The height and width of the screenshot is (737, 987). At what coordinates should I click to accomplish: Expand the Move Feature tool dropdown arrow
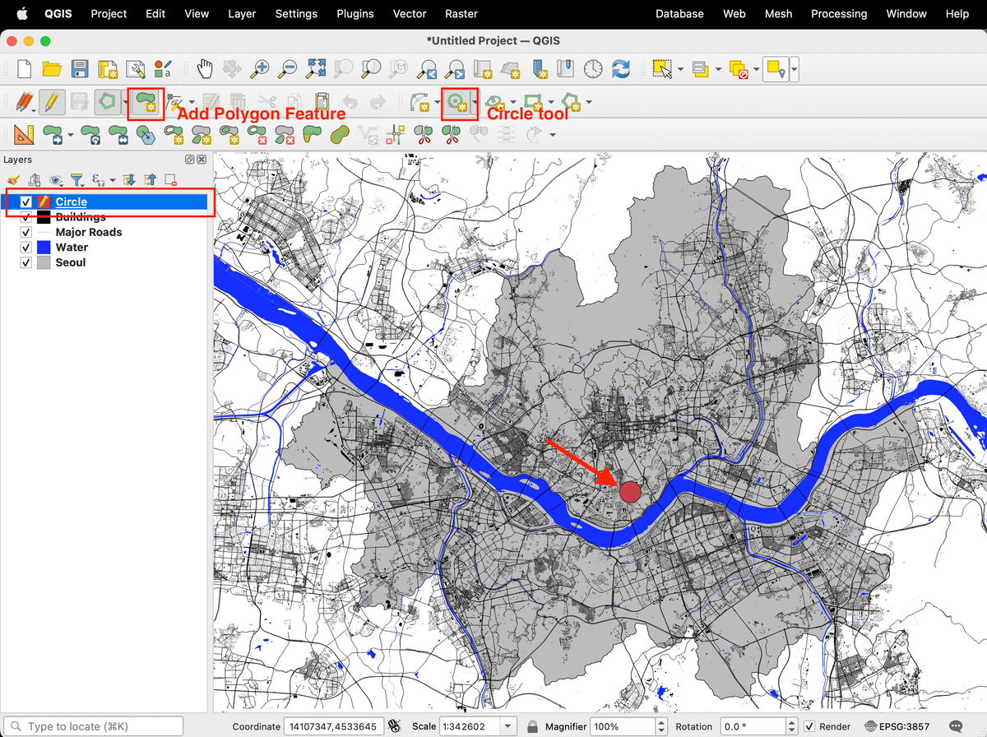coord(71,134)
